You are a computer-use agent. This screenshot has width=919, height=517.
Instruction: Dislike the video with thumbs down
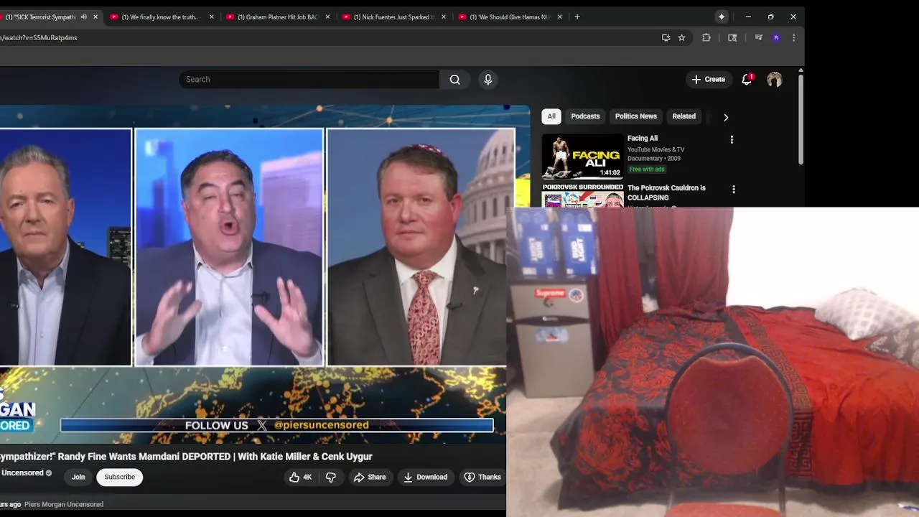[x=331, y=477]
